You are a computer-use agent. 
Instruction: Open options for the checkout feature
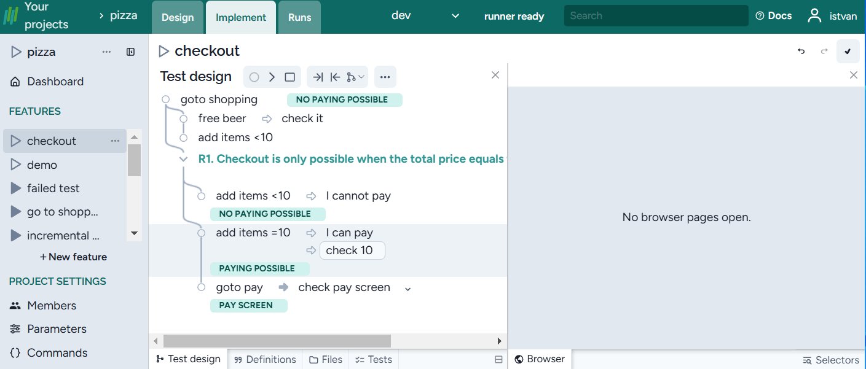115,141
